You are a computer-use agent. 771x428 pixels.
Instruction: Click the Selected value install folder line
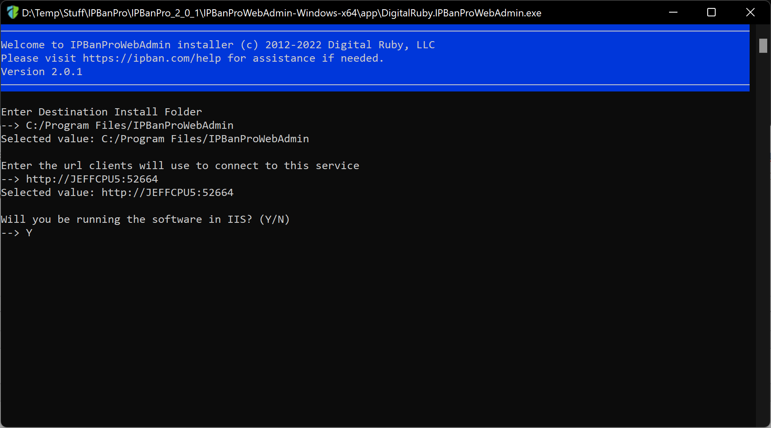pos(155,139)
